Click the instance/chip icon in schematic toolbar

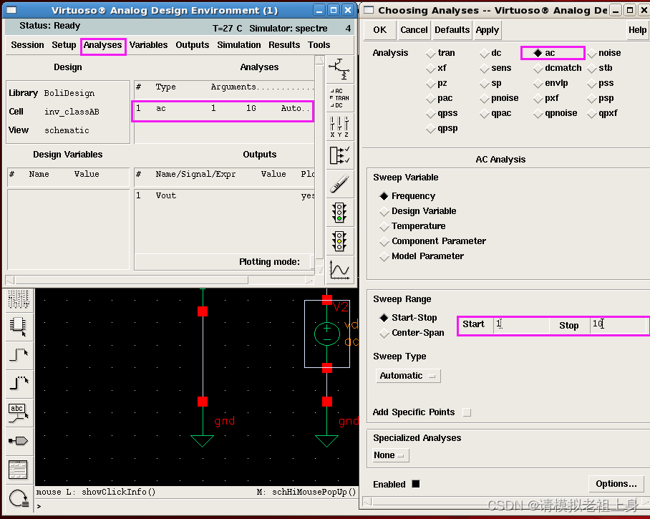[x=19, y=326]
